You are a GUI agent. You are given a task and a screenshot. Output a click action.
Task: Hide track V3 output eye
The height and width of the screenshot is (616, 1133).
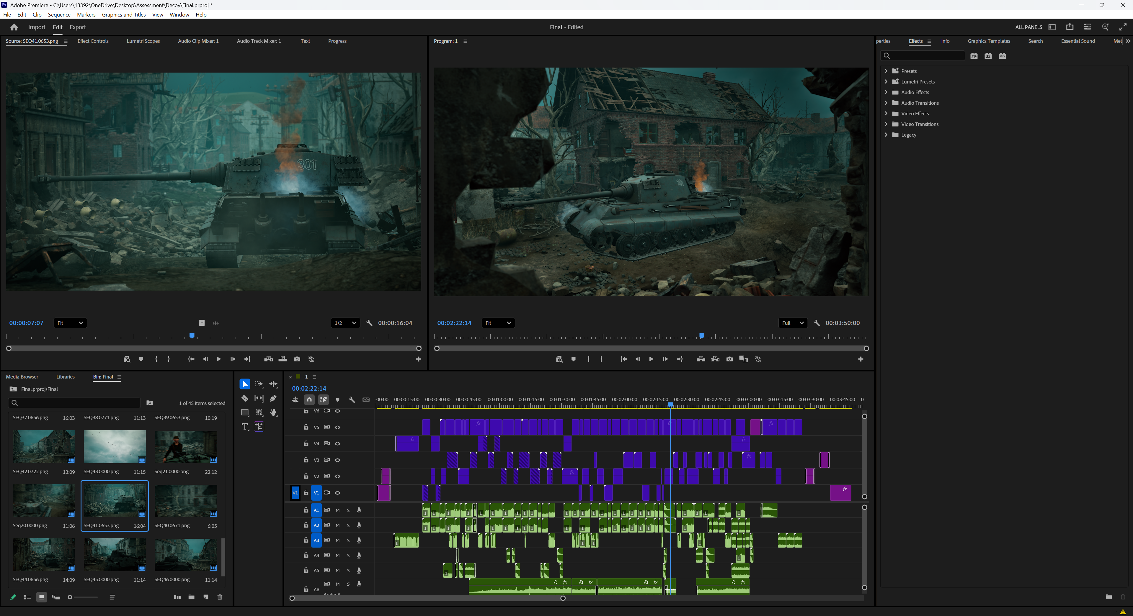pyautogui.click(x=337, y=460)
